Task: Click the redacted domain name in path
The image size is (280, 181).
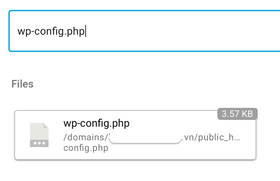Action: 145,137
